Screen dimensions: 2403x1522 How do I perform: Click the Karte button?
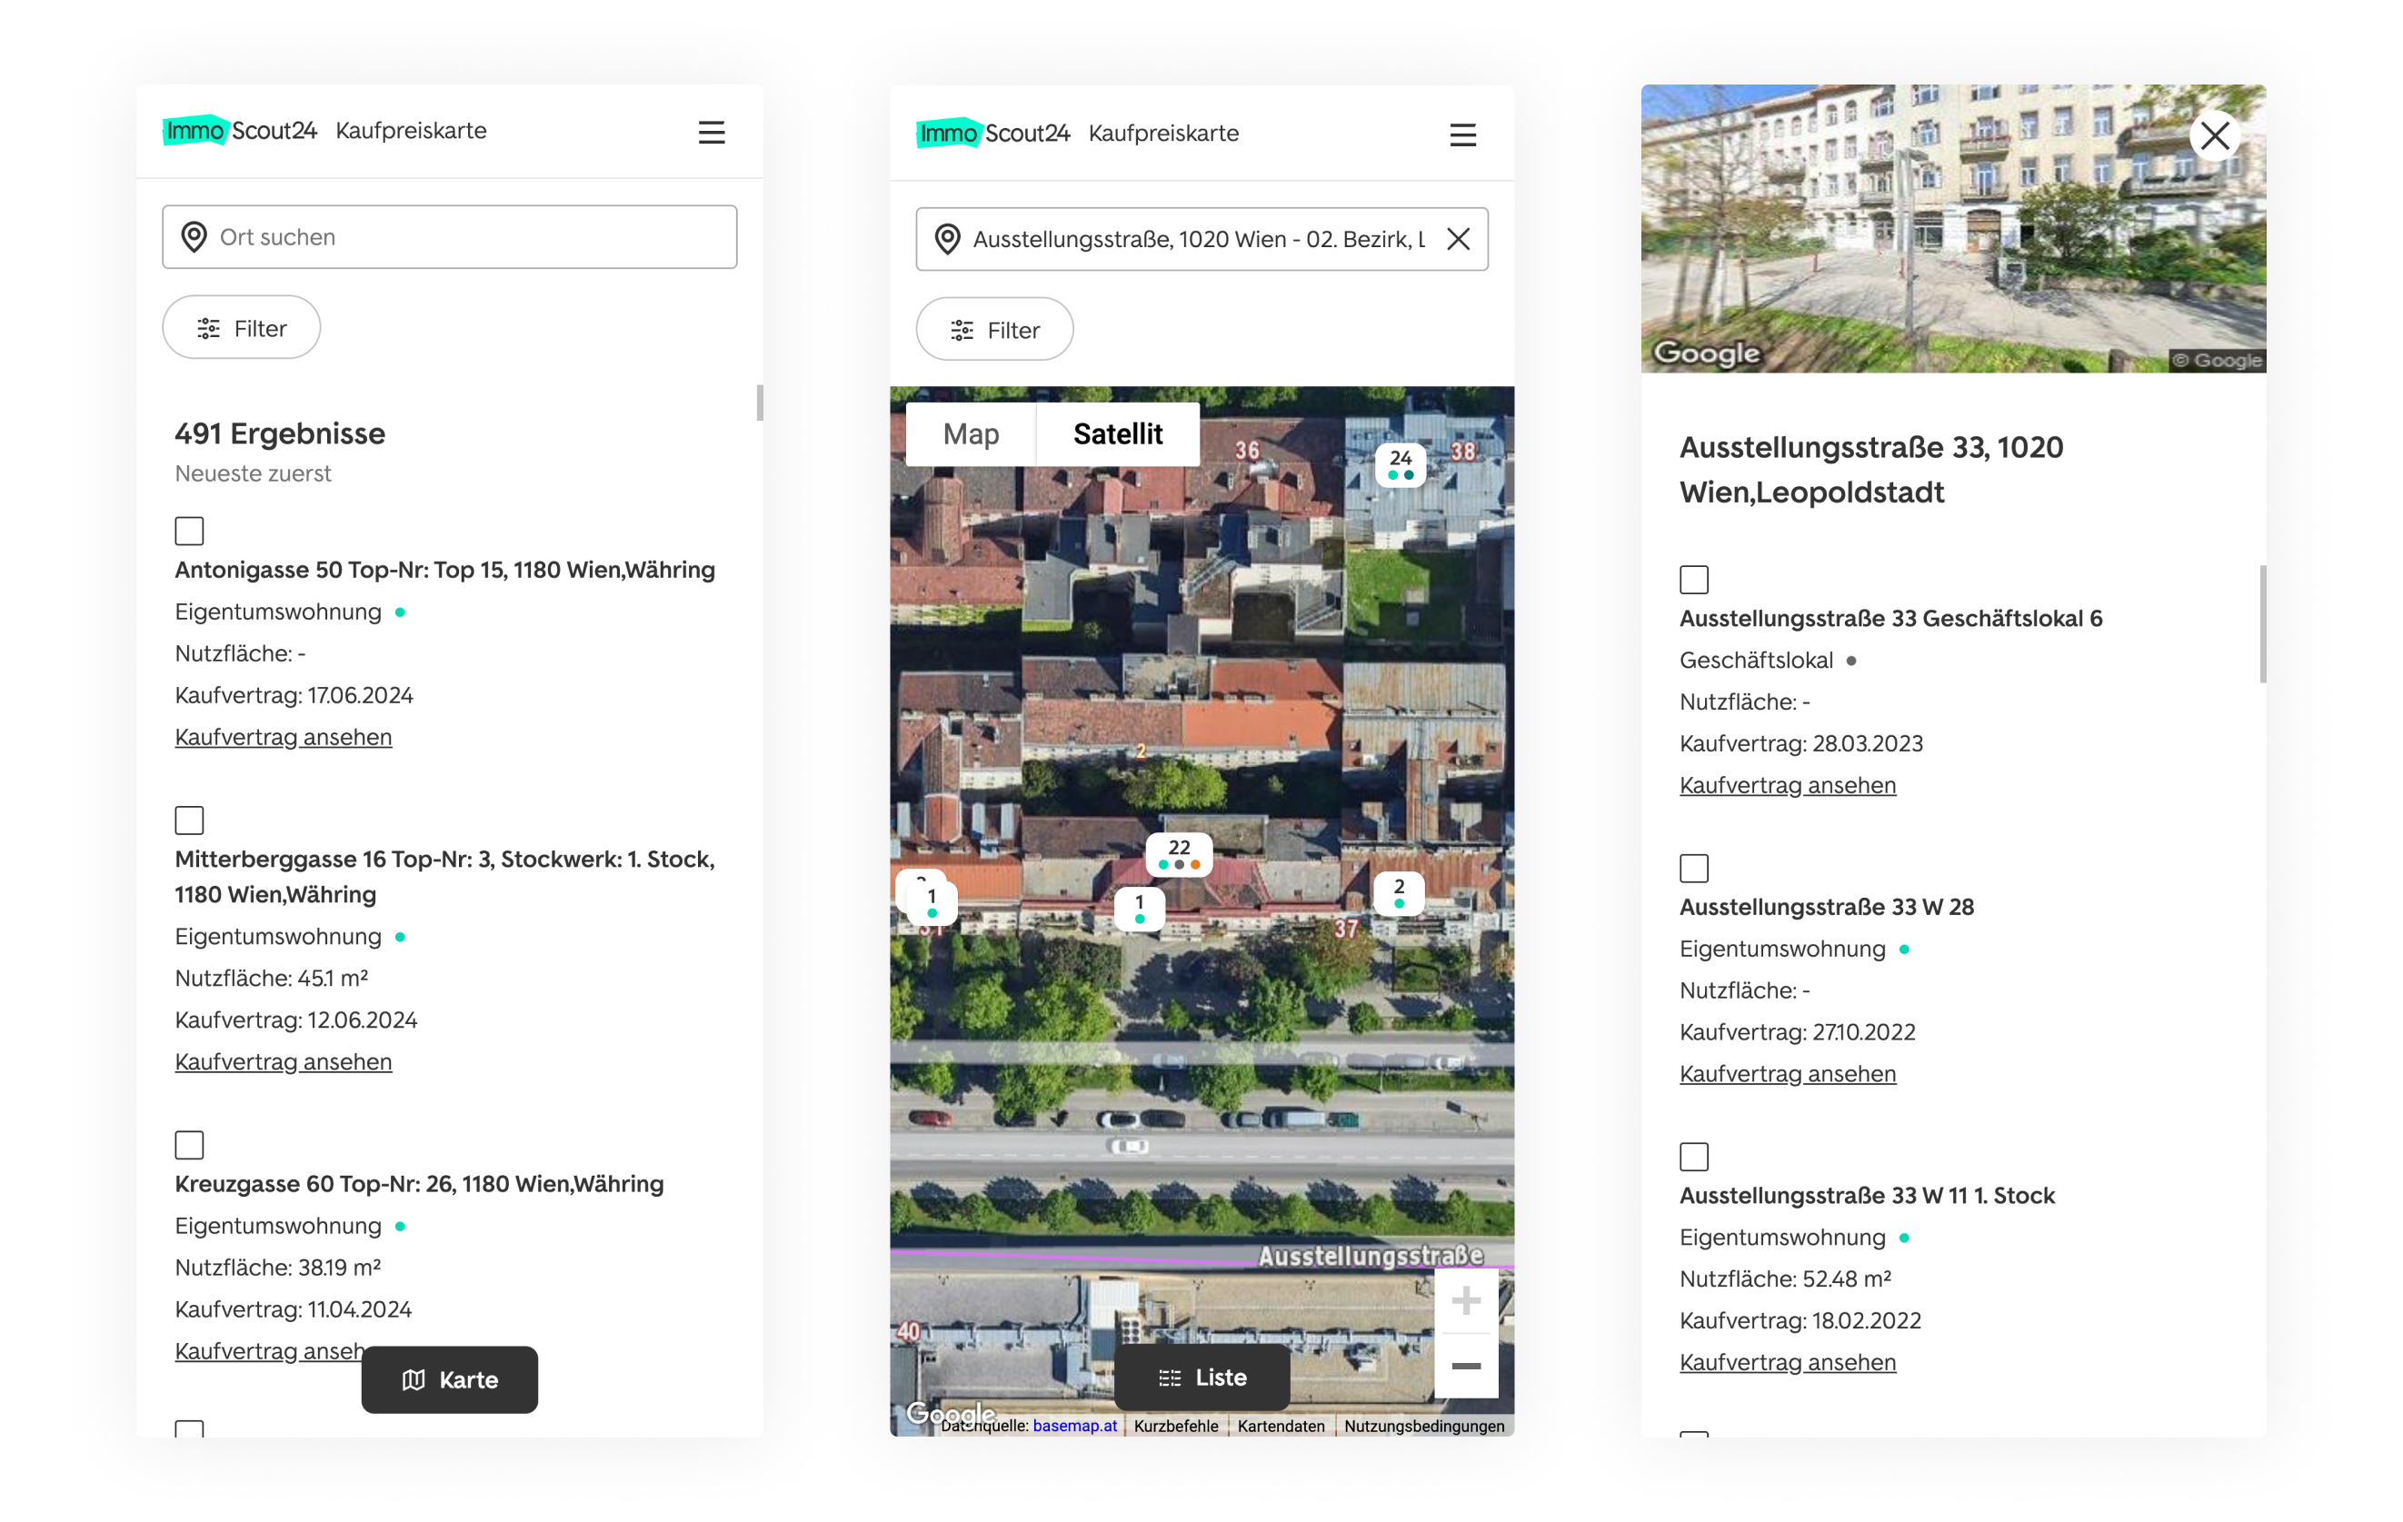coord(450,1380)
